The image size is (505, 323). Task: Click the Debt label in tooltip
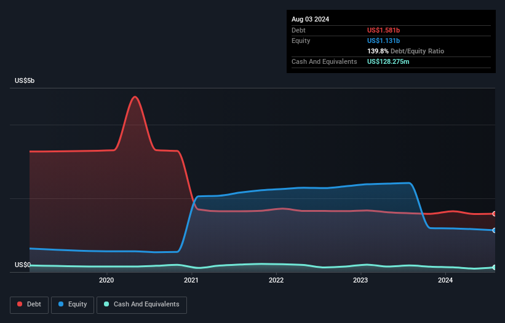click(x=298, y=30)
